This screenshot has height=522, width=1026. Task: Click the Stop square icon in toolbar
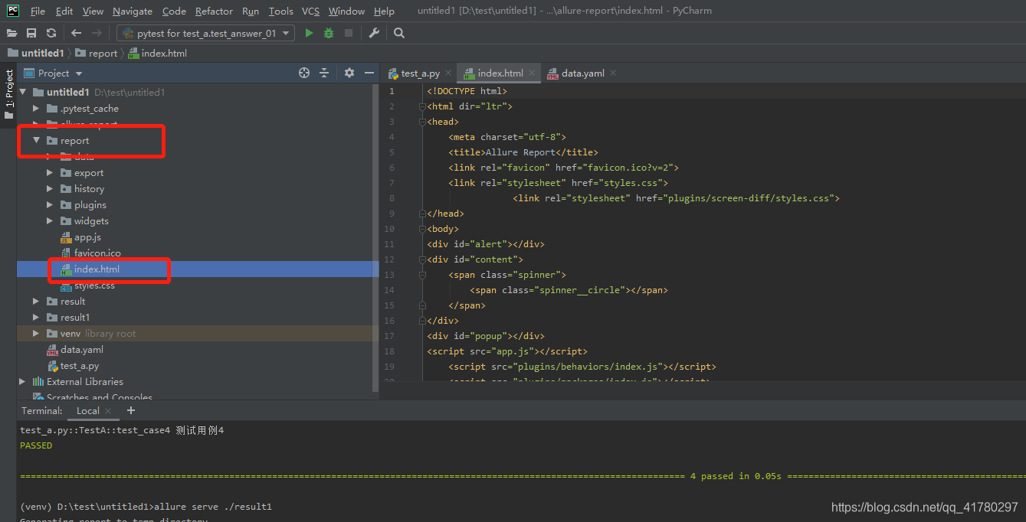pos(349,33)
